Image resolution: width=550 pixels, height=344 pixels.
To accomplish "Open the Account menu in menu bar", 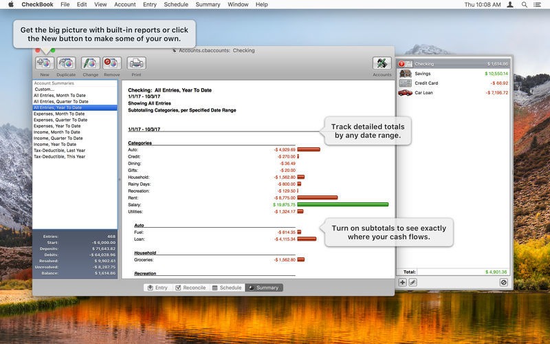I will [x=124, y=4].
